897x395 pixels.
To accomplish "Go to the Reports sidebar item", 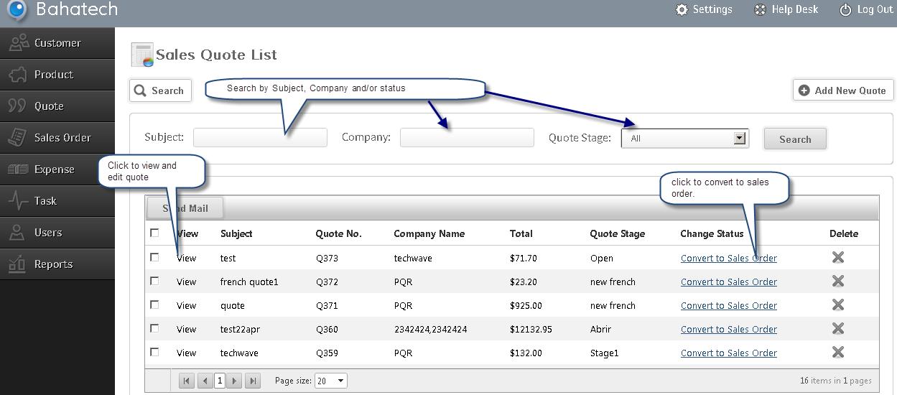I will click(57, 264).
